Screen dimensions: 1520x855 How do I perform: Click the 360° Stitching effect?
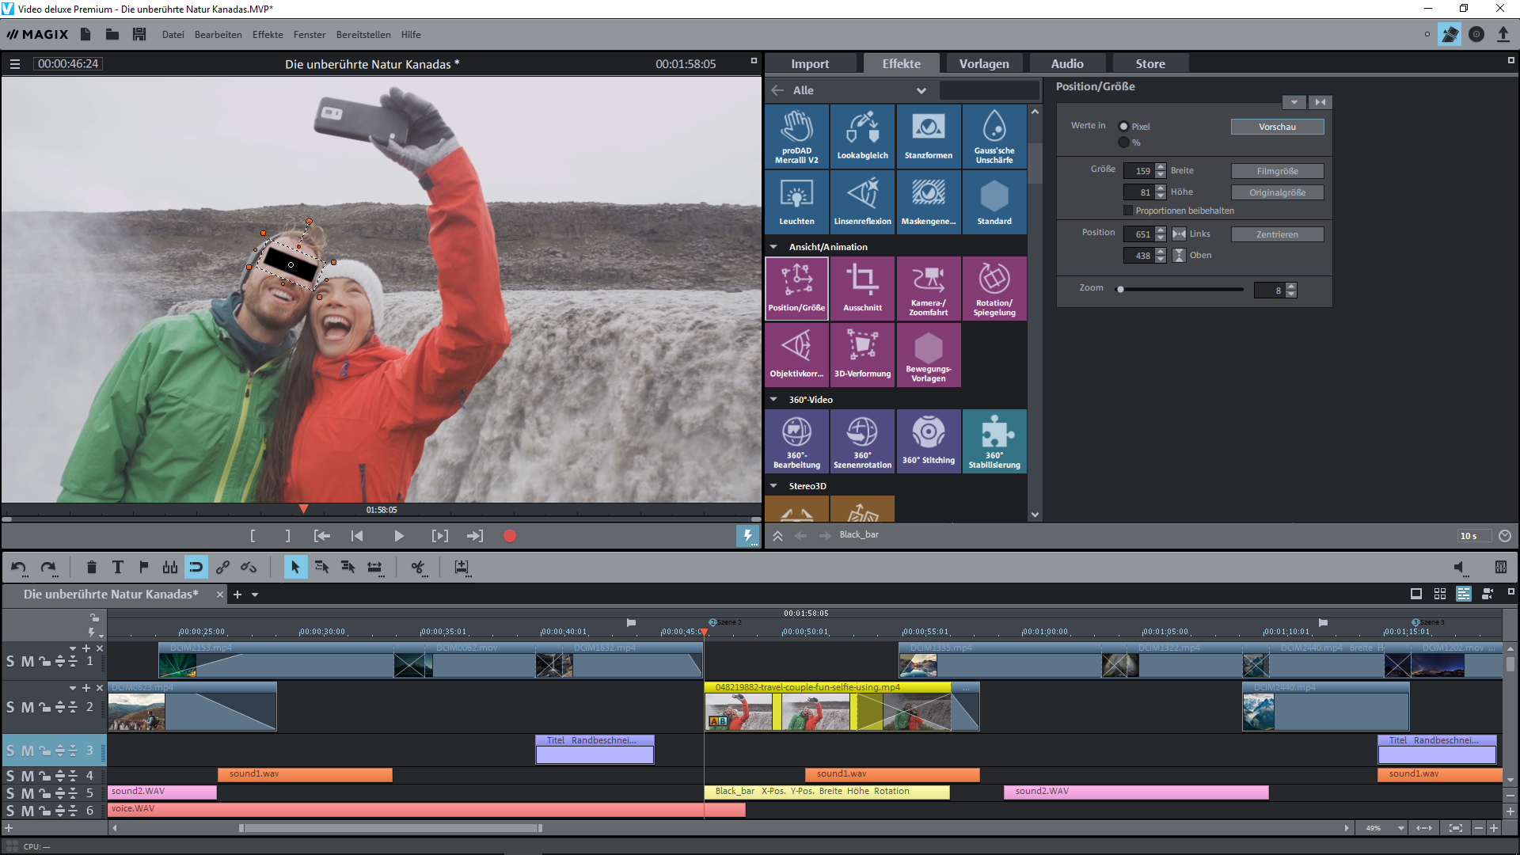coord(928,441)
